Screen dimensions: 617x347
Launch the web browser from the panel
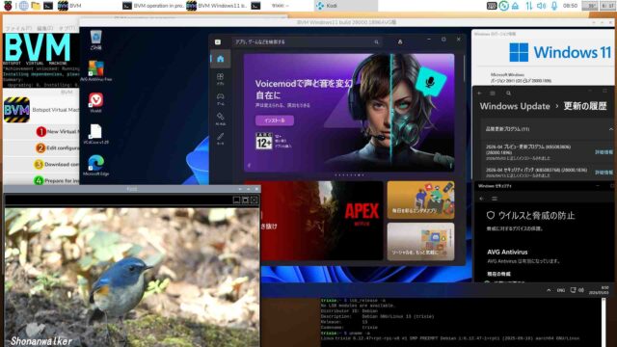tap(23, 6)
